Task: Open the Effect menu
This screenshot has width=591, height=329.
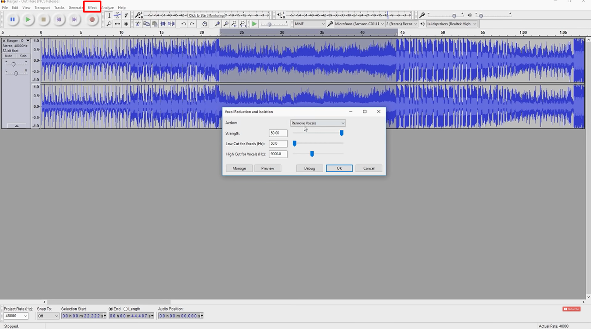Action: tap(92, 8)
